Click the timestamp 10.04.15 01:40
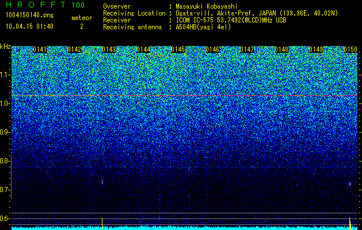The image size is (362, 230). pyautogui.click(x=29, y=26)
